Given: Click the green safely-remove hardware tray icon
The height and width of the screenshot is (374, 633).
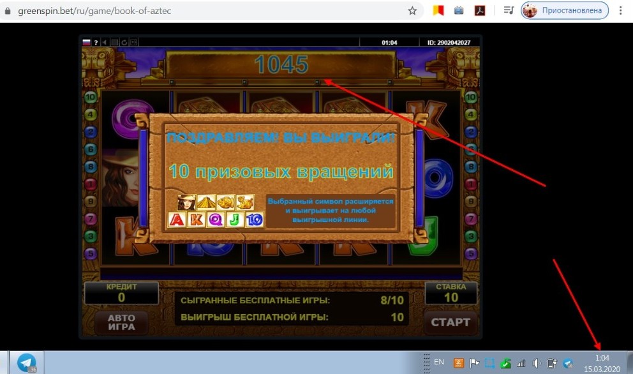Looking at the screenshot, I should pos(505,363).
